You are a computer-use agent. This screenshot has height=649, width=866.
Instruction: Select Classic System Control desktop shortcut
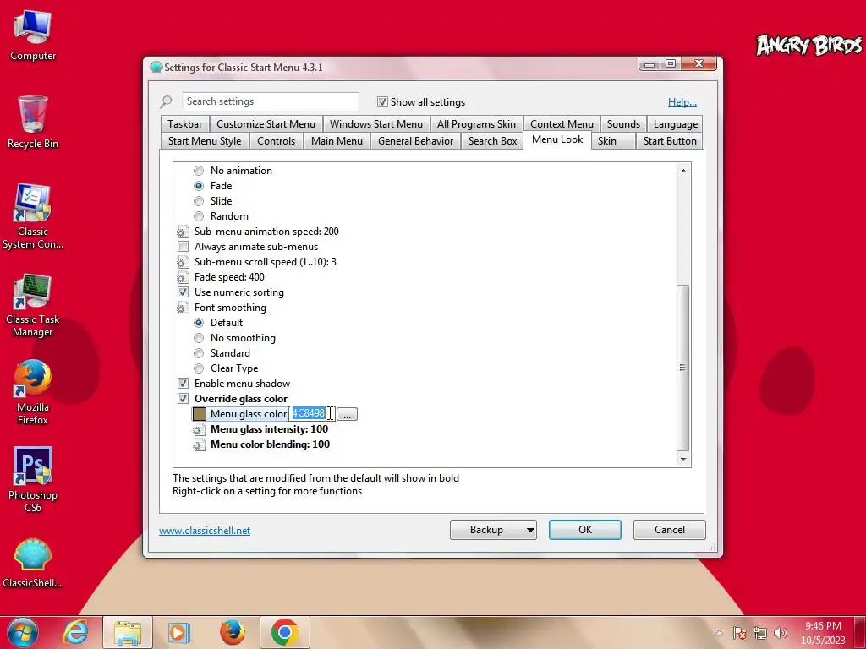[x=33, y=216]
